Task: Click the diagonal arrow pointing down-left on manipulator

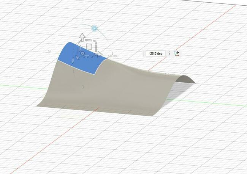Action: pyautogui.click(x=76, y=58)
